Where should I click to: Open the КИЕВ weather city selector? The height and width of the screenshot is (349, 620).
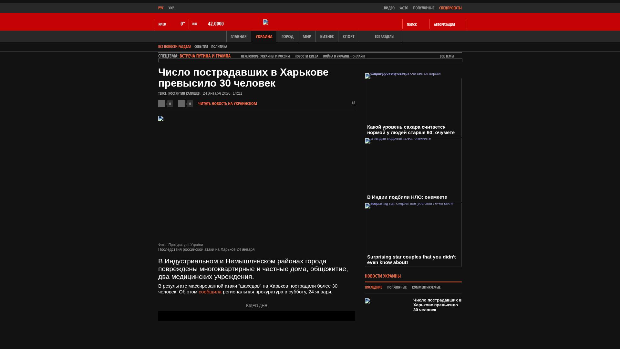[162, 24]
